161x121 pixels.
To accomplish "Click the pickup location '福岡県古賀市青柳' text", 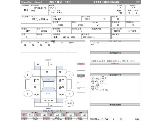I will (111, 2).
